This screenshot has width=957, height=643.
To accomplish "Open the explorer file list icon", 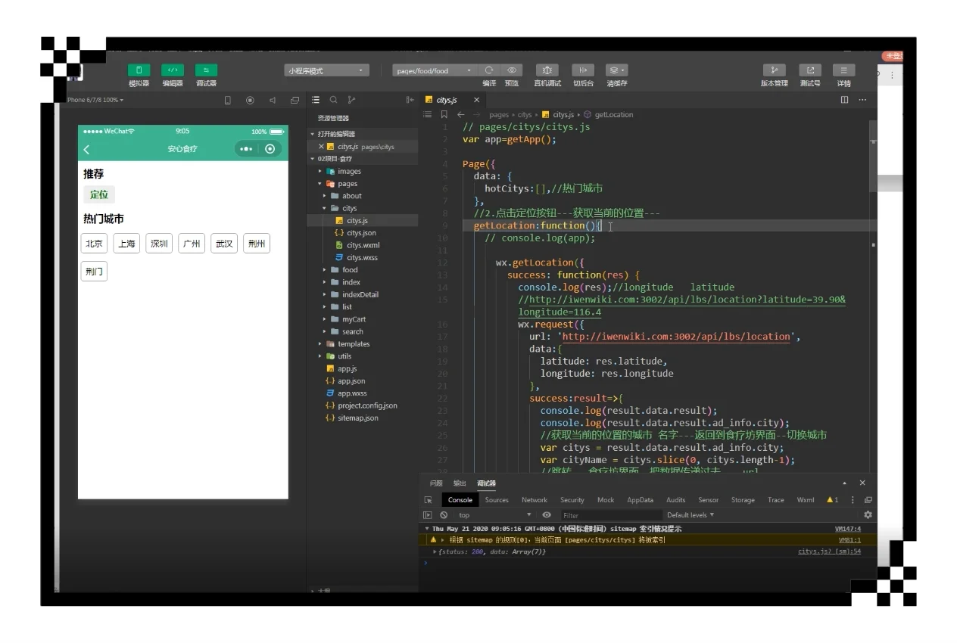I will (316, 100).
